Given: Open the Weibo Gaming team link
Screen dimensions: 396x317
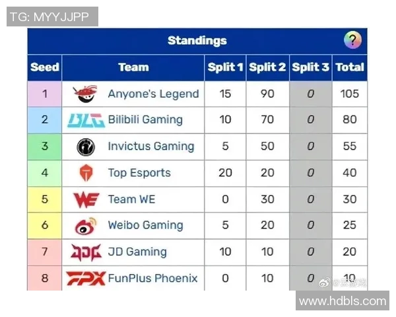Looking at the screenshot, I should click(x=145, y=226).
